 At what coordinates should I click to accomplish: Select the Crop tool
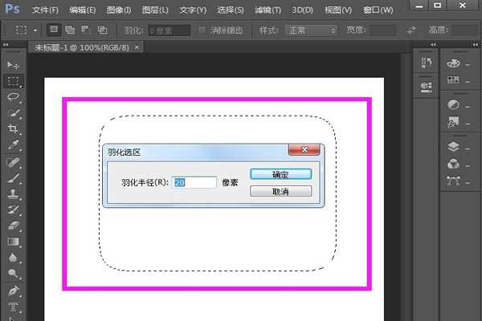[13, 129]
